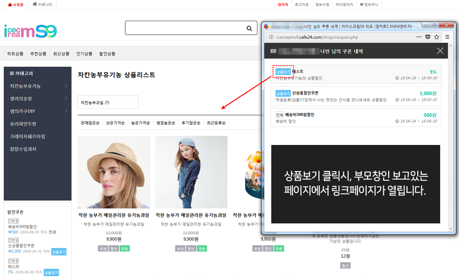Open the straw hat woman product thumbnail
This screenshot has height=278, width=459.
(x=114, y=172)
